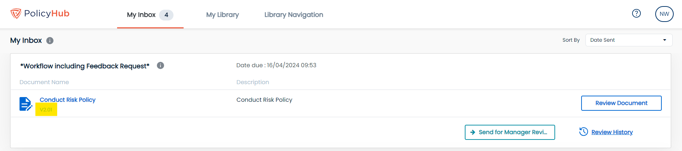The height and width of the screenshot is (151, 682).
Task: Open the My Library tab
Action: tap(223, 15)
